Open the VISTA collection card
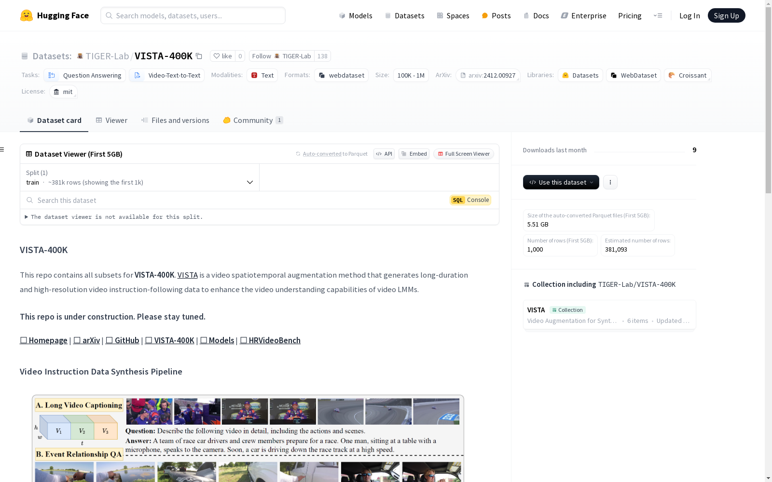Image resolution: width=772 pixels, height=482 pixels. point(609,315)
